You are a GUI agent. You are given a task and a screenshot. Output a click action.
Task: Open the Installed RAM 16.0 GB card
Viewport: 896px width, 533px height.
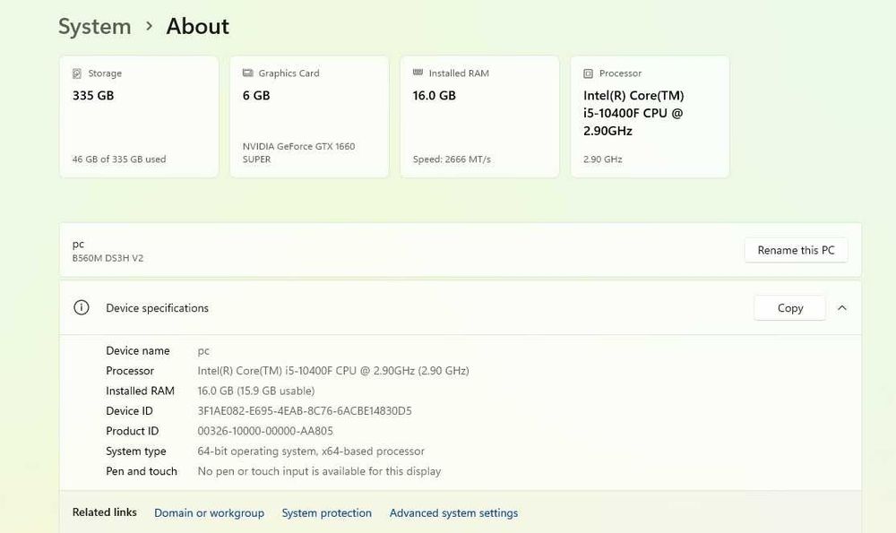tap(479, 116)
